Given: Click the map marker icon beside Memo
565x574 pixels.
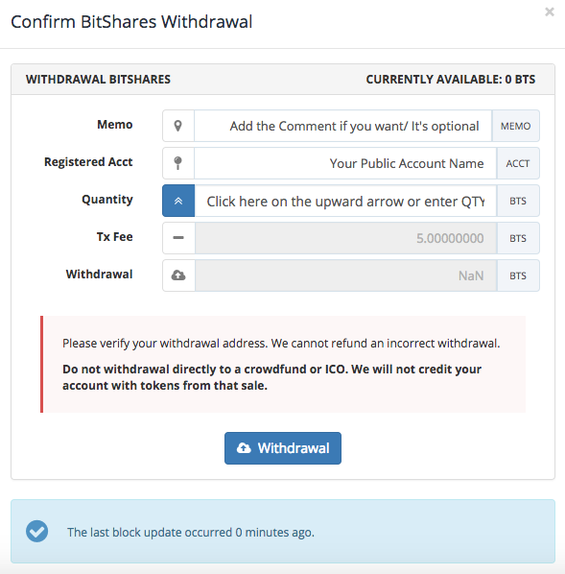Looking at the screenshot, I should (177, 126).
